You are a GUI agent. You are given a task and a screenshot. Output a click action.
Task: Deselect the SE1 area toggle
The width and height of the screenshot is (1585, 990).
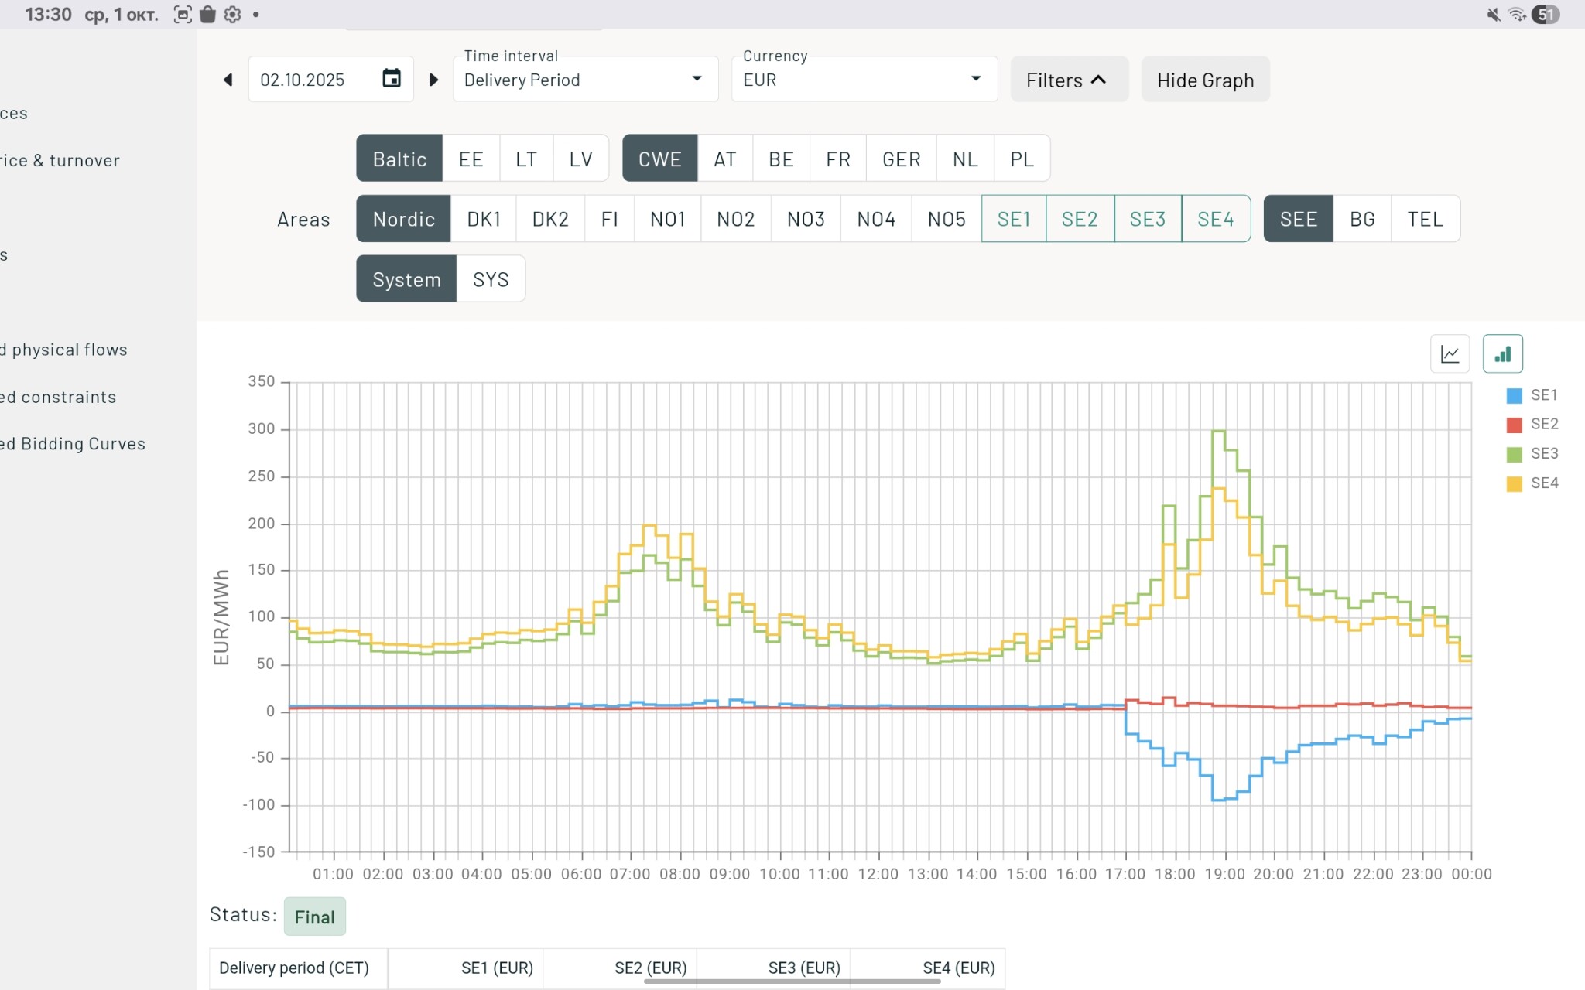coord(1013,219)
